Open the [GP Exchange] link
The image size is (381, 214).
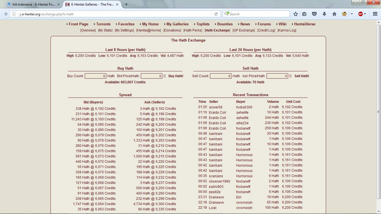pyautogui.click(x=243, y=30)
